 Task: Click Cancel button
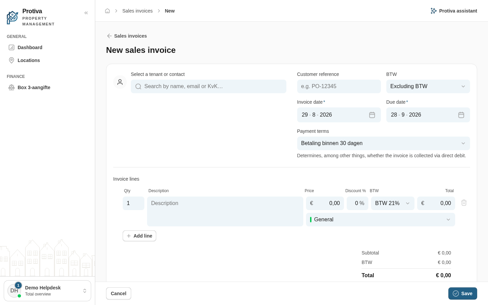pyautogui.click(x=119, y=293)
